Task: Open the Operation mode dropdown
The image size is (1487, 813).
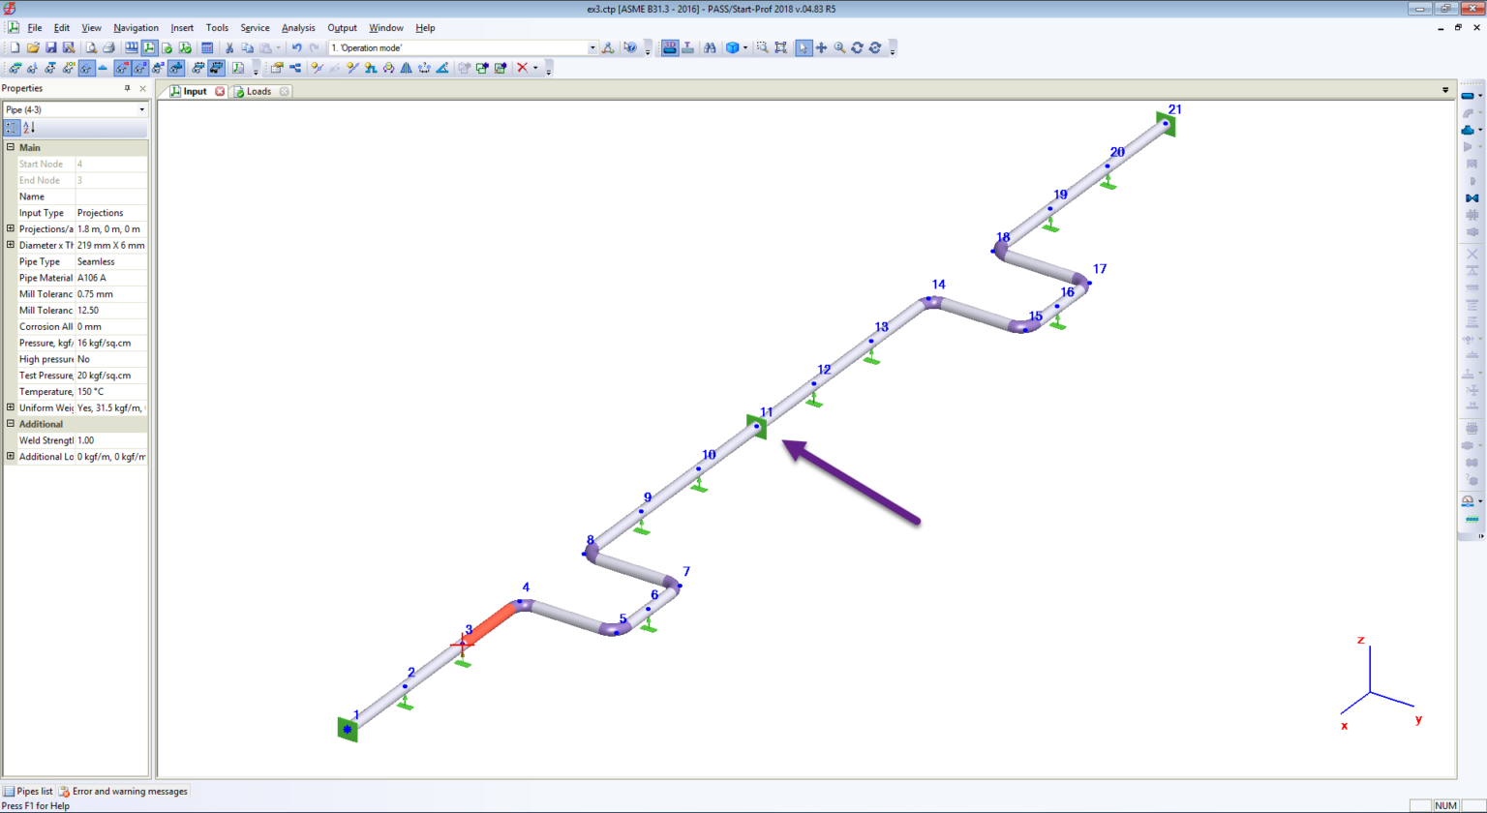Action: (x=591, y=46)
